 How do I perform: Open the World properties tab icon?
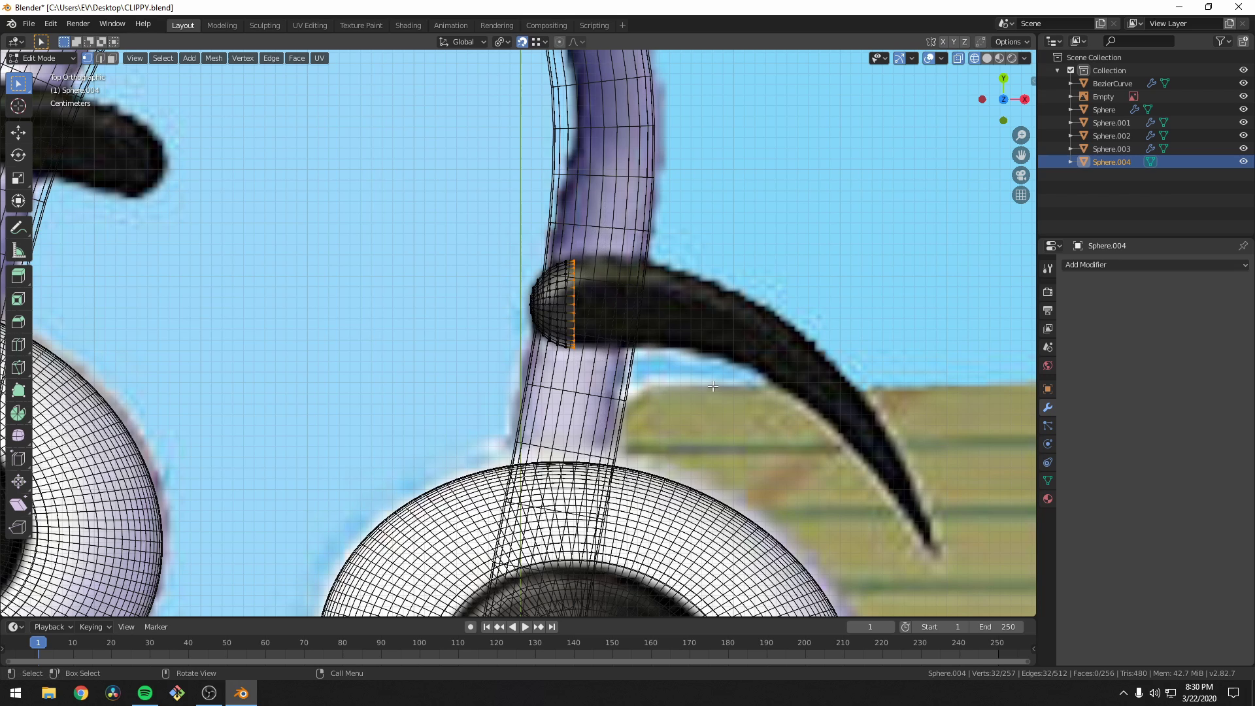(1048, 365)
